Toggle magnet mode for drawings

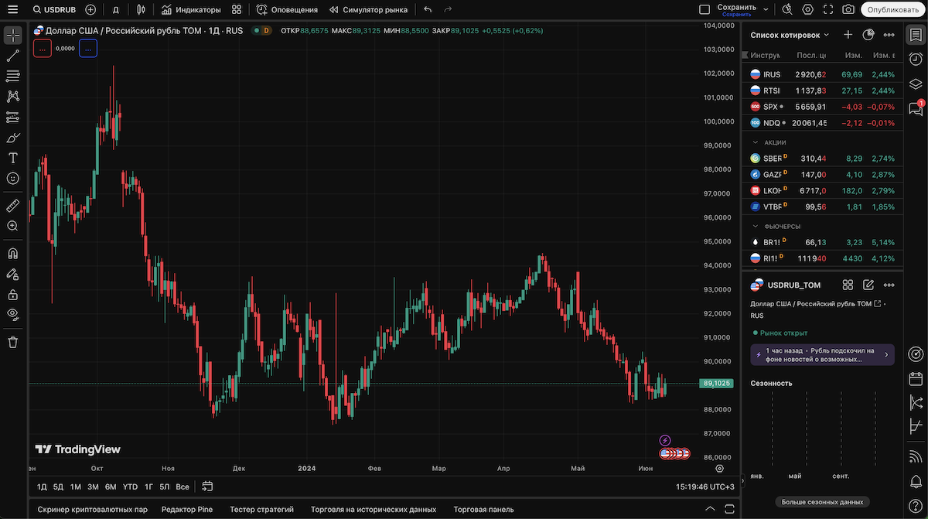(12, 253)
